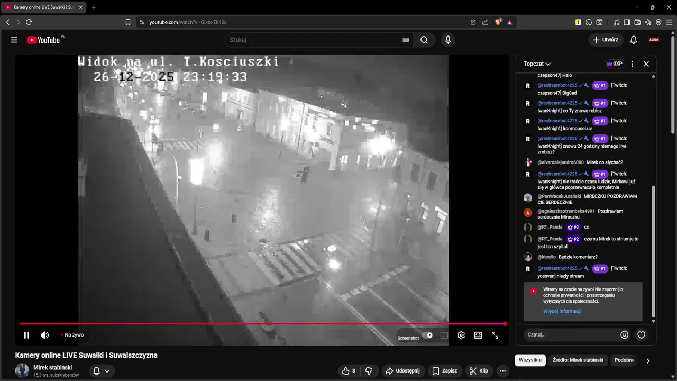Open the YouTube hamburger guide menu
Screen dimensions: 677x381
(x=14, y=40)
